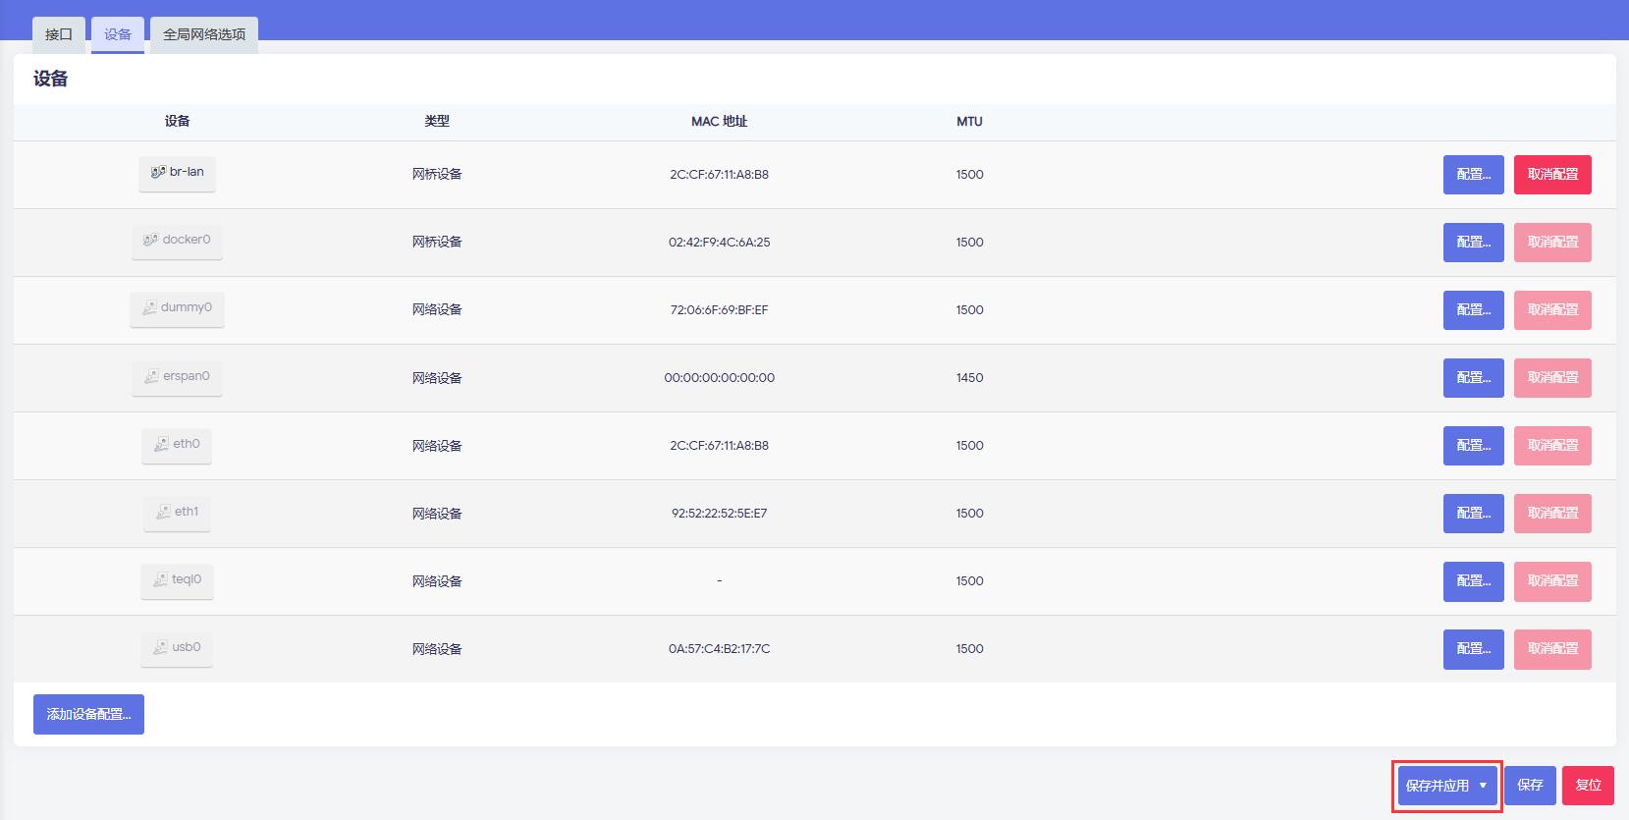Click the erspan0 network device icon

[x=151, y=376]
